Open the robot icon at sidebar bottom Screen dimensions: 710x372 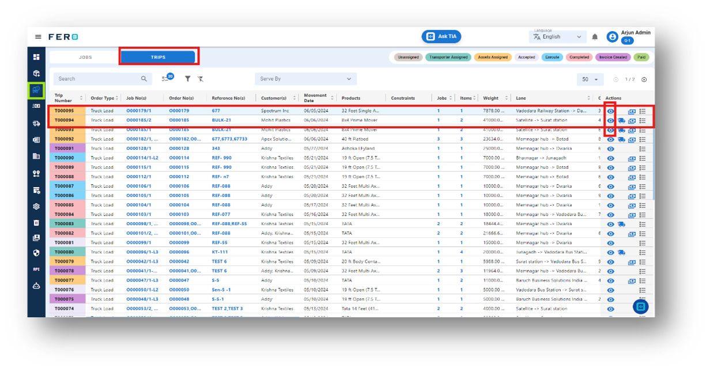(36, 286)
